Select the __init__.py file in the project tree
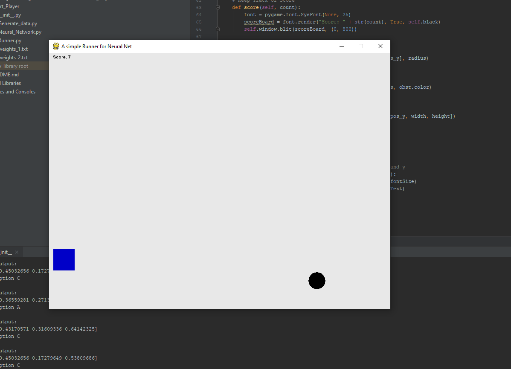The image size is (511, 369). tap(10, 15)
